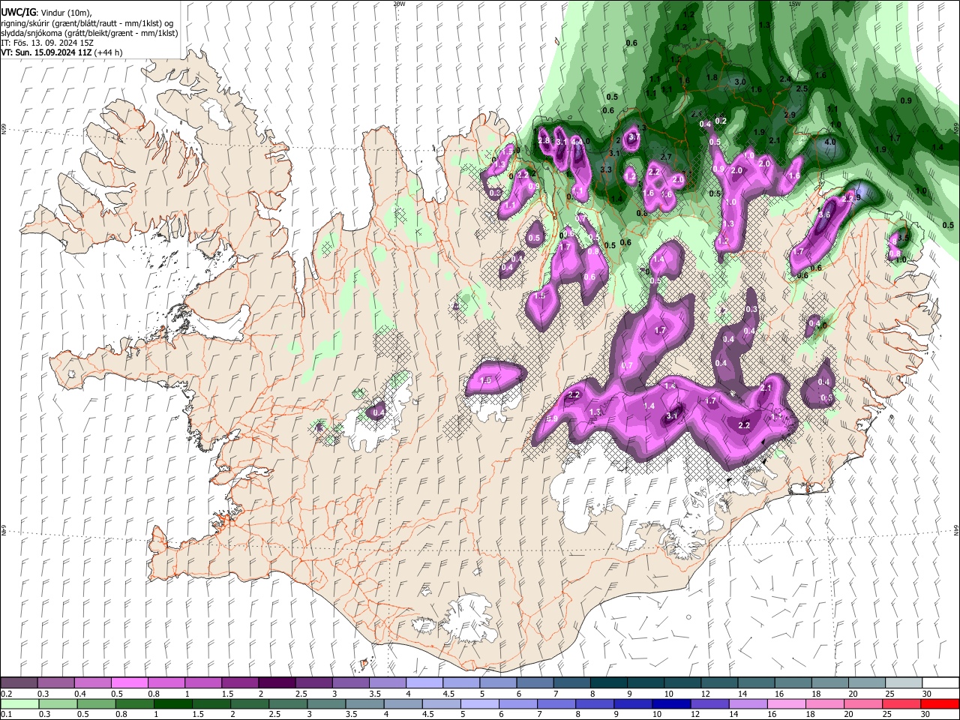Pick the light lavender 4 swatch, upper scale

(424, 683)
